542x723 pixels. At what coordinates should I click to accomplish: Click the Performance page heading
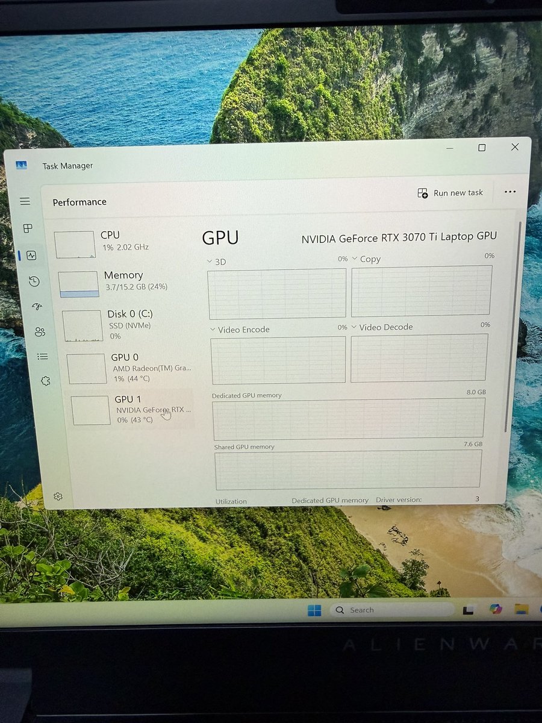[79, 202]
